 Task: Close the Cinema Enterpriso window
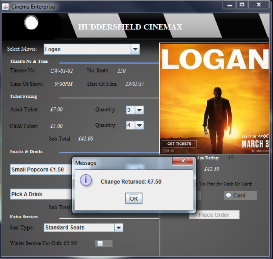tap(259, 5)
